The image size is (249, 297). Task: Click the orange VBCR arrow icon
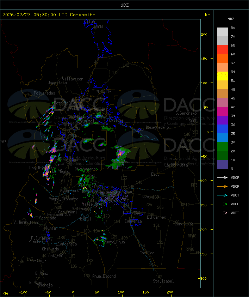pos(222,186)
